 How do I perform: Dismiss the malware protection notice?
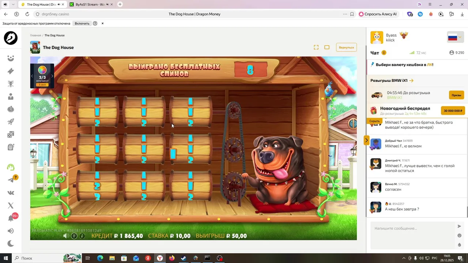[102, 23]
